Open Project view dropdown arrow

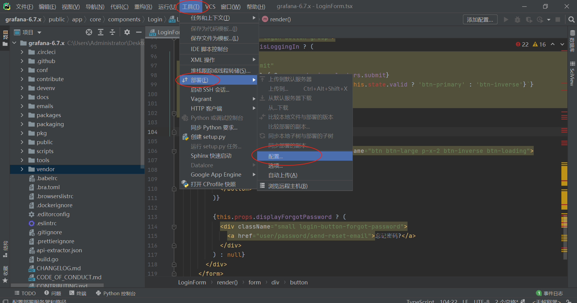click(39, 32)
